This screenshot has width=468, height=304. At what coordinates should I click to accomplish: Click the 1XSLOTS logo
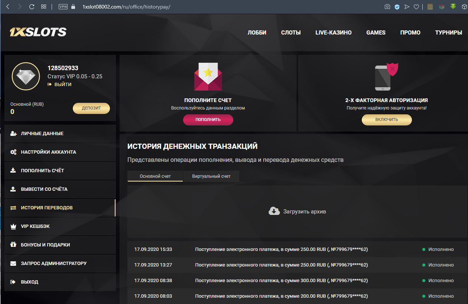pyautogui.click(x=38, y=32)
